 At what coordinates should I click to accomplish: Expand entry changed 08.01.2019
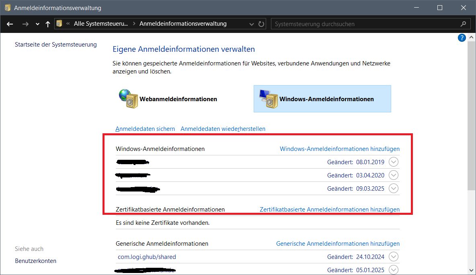tap(394, 162)
